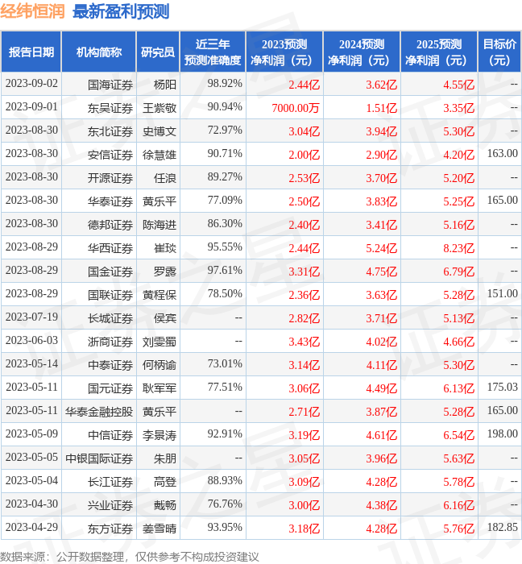Click target price 182.85
Screen dimensions: 522x564
click(x=502, y=527)
